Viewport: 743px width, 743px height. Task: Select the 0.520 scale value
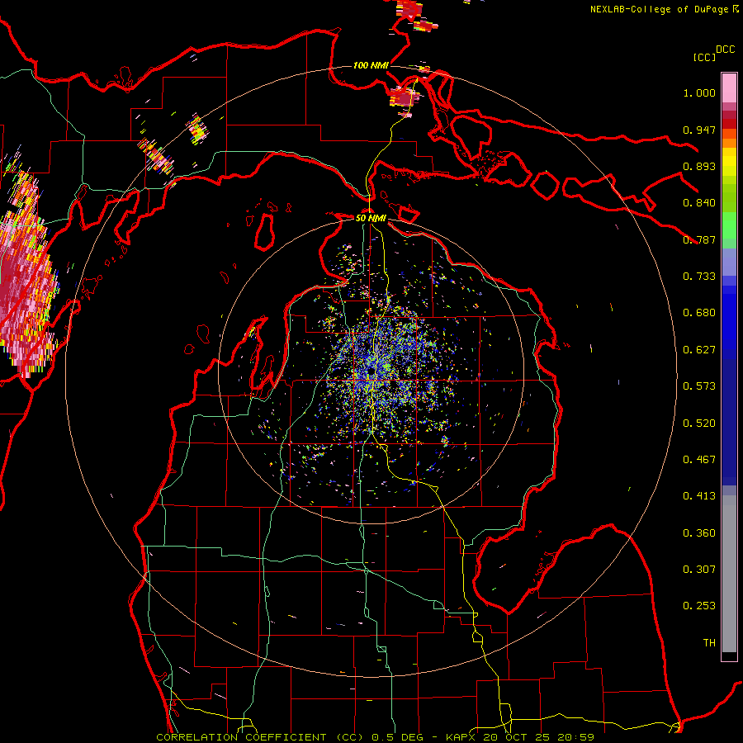(x=699, y=424)
